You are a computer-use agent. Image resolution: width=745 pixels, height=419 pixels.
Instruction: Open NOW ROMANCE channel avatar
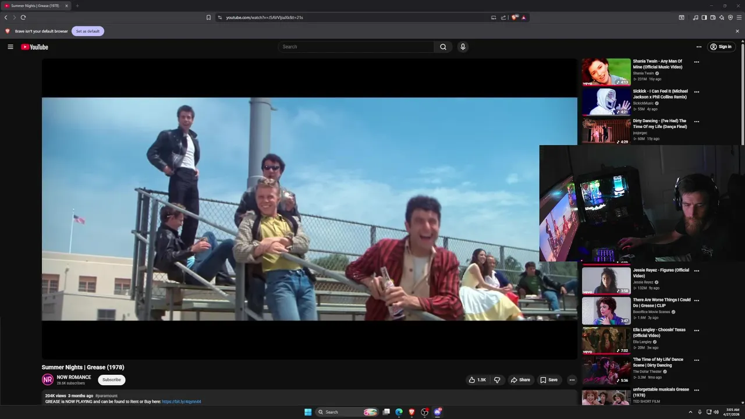[x=48, y=380]
